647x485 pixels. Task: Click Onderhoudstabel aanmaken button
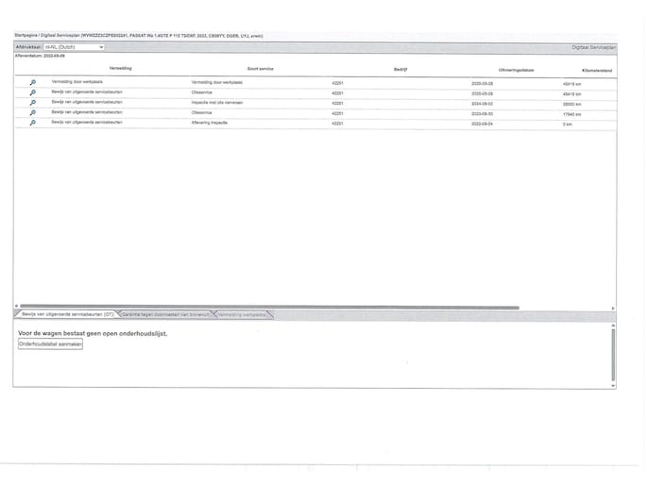tap(51, 344)
